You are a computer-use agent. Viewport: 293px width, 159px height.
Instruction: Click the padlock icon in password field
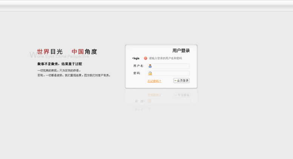150,73
